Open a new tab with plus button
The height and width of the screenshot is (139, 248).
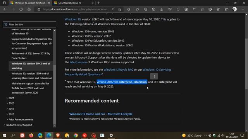99,3
